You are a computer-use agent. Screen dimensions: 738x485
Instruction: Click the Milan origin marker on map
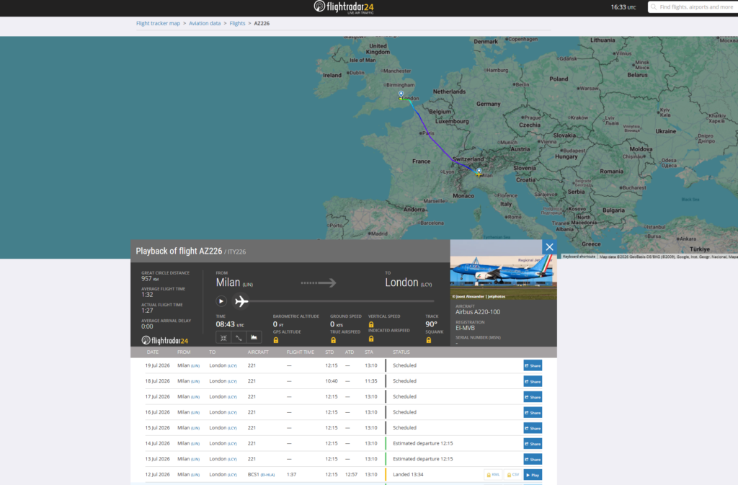click(479, 171)
